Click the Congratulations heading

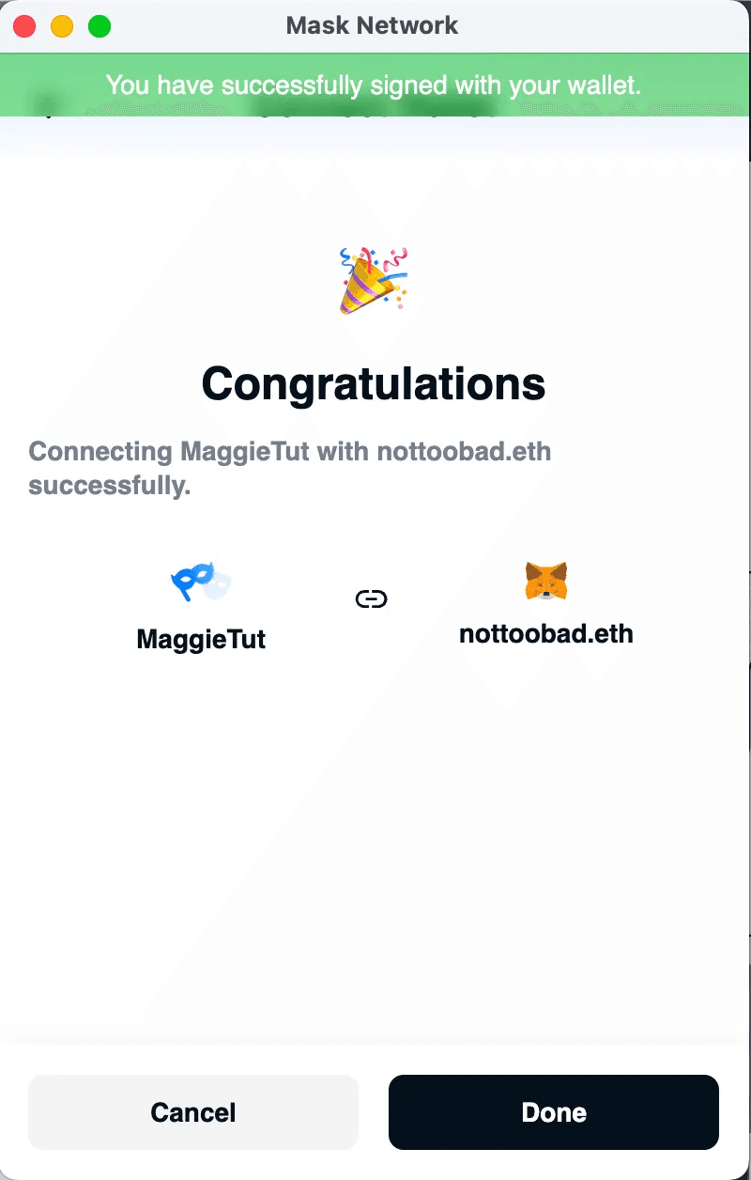tap(374, 383)
